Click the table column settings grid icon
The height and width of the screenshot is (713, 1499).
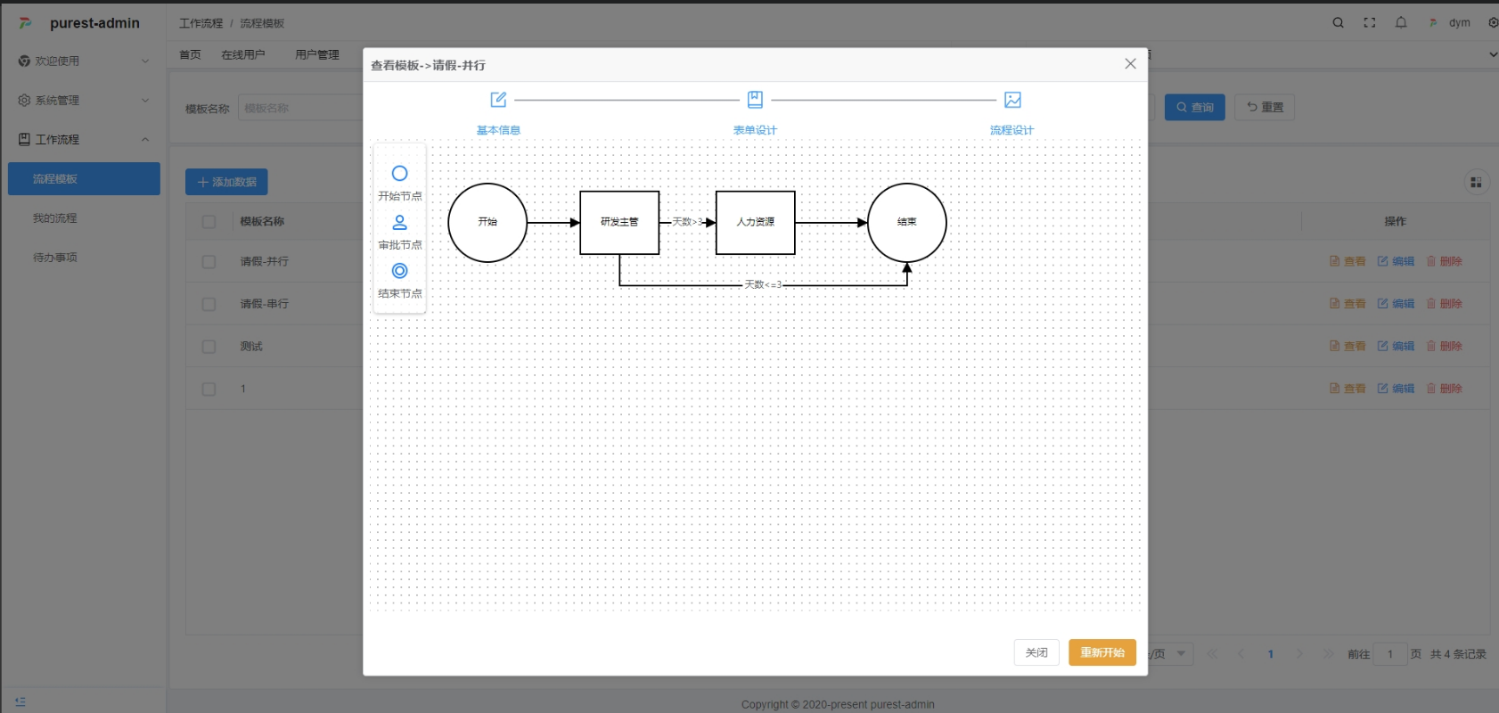1476,183
